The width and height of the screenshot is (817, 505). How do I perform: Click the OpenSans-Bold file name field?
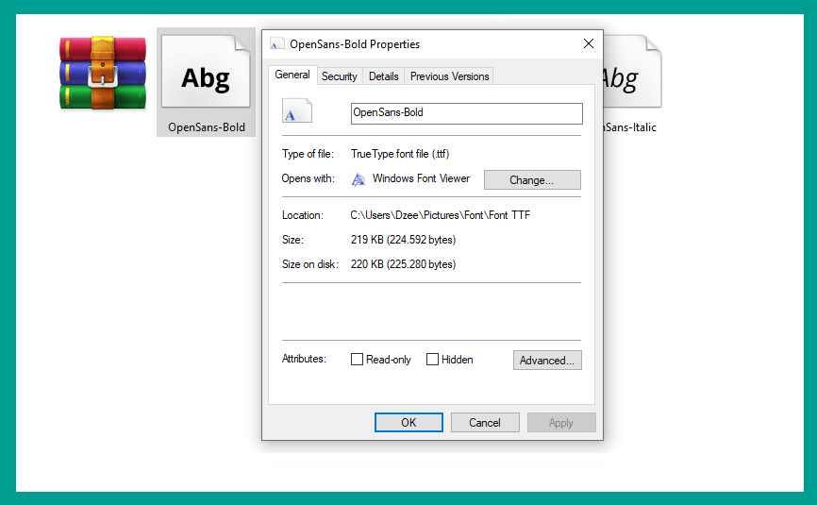pos(466,113)
